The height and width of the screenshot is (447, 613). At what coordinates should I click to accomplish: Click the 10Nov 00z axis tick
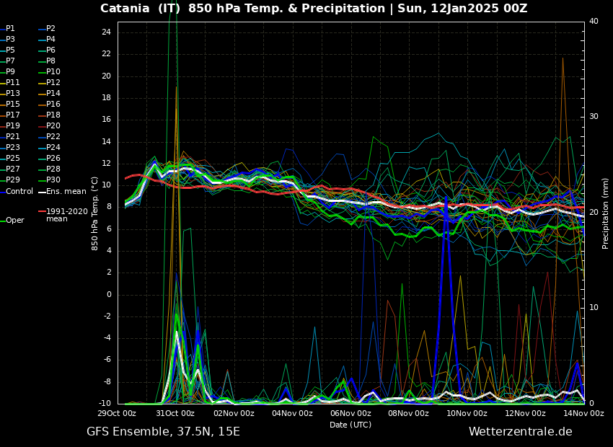click(x=467, y=413)
